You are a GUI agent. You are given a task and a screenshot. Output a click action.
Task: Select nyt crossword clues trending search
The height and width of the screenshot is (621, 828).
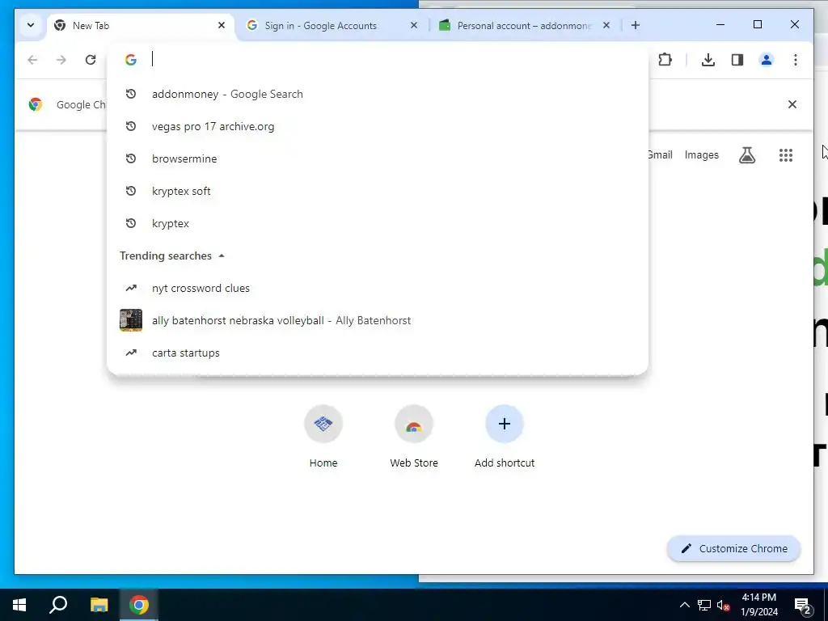[x=378, y=288]
